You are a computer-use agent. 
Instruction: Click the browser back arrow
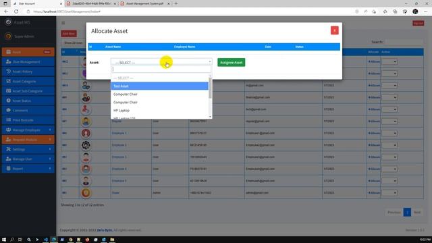pos(6,11)
